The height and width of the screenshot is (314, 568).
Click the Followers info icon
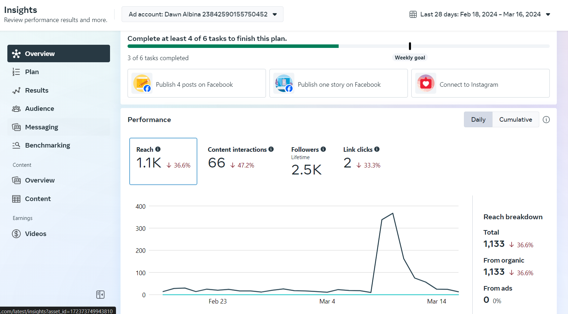pyautogui.click(x=323, y=149)
